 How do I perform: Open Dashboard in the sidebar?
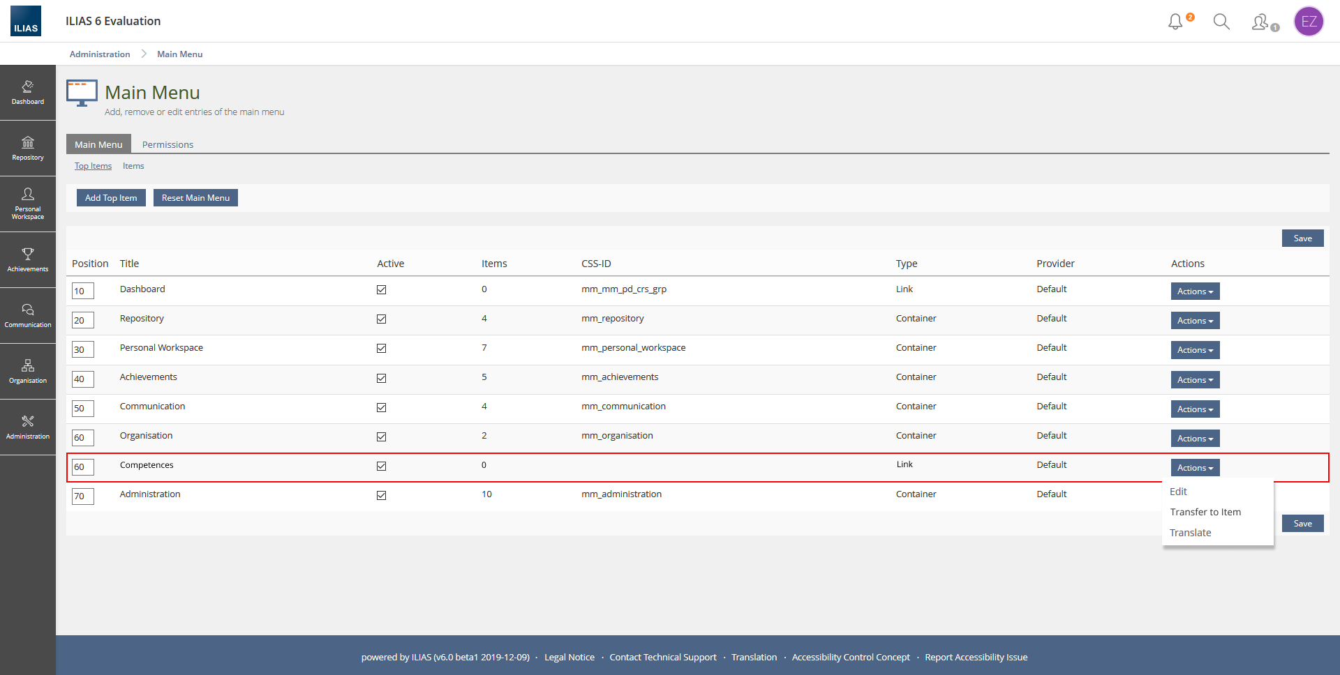point(28,92)
